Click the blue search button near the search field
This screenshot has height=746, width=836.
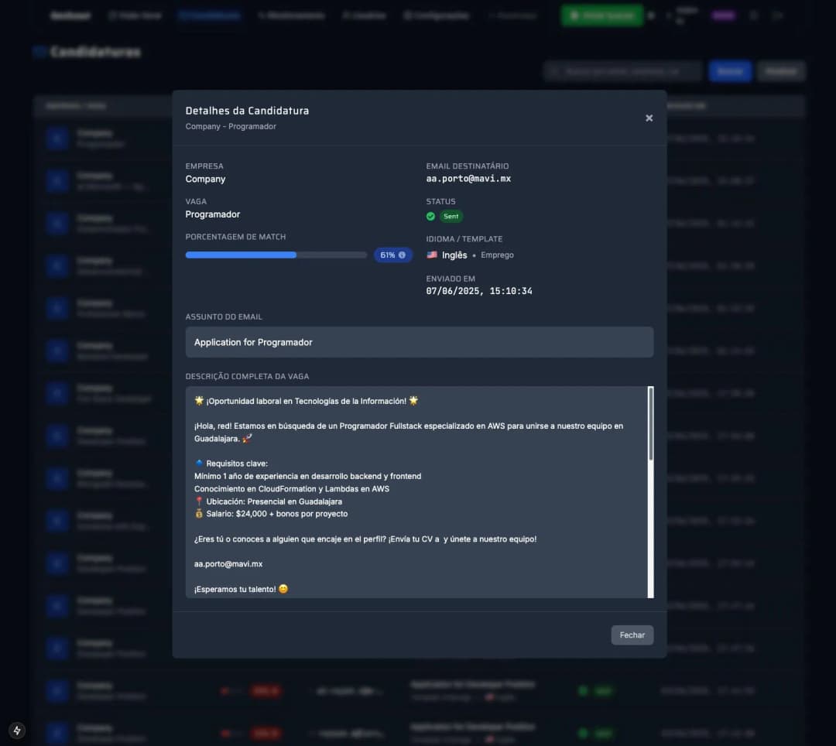click(729, 70)
